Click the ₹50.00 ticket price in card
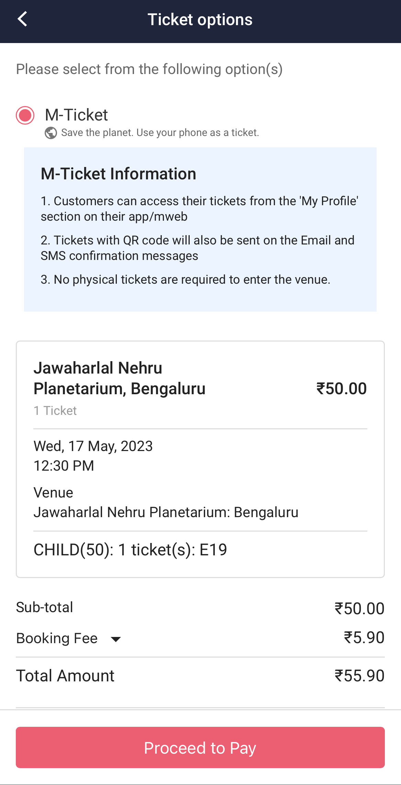Viewport: 401px width, 785px height. [x=341, y=389]
